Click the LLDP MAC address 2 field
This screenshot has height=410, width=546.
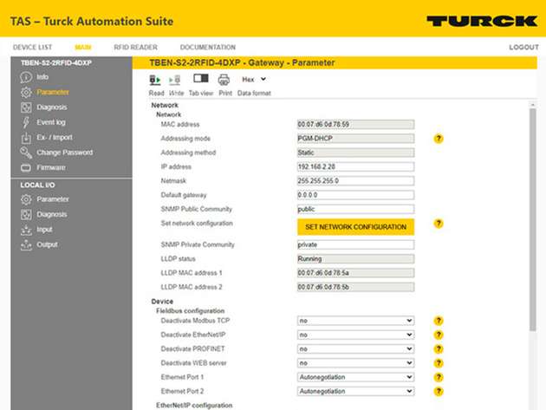(x=355, y=287)
